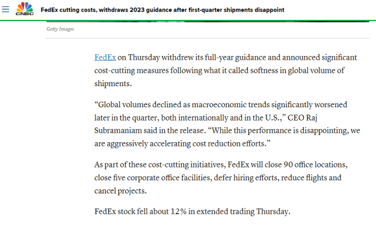Click the CNBC wordmark under the peacock
The width and height of the screenshot is (376, 226).
[x=25, y=14]
